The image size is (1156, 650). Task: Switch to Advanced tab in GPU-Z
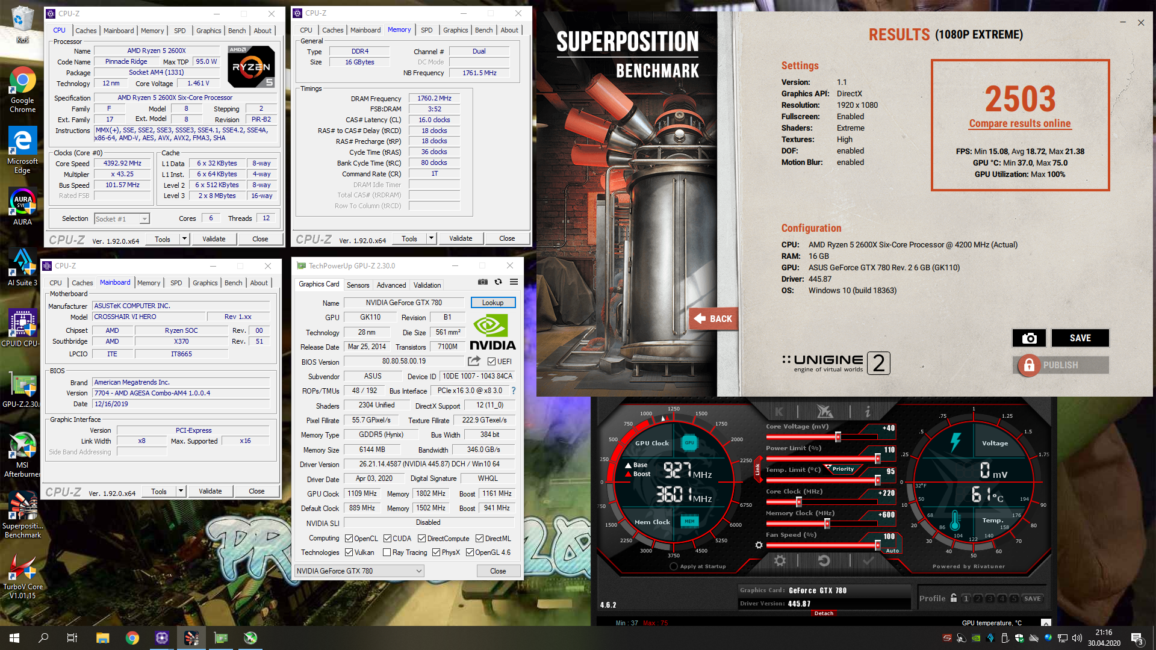[391, 285]
